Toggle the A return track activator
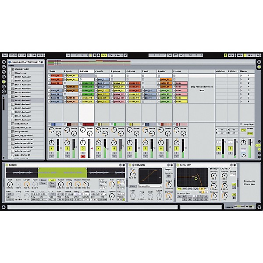263x263 pixels. 219,149
